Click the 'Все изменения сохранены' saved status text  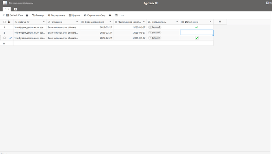[21, 3]
